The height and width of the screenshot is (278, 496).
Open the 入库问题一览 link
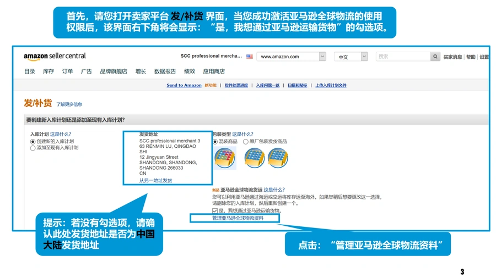[x=268, y=85]
